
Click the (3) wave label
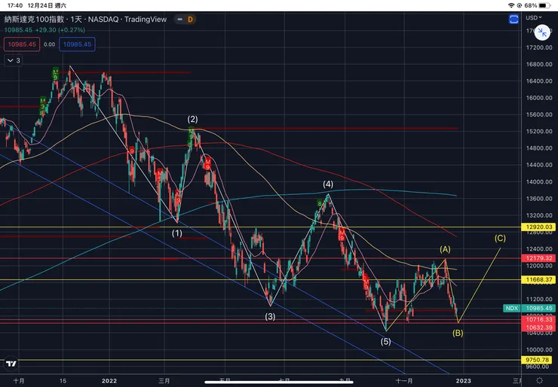point(270,316)
